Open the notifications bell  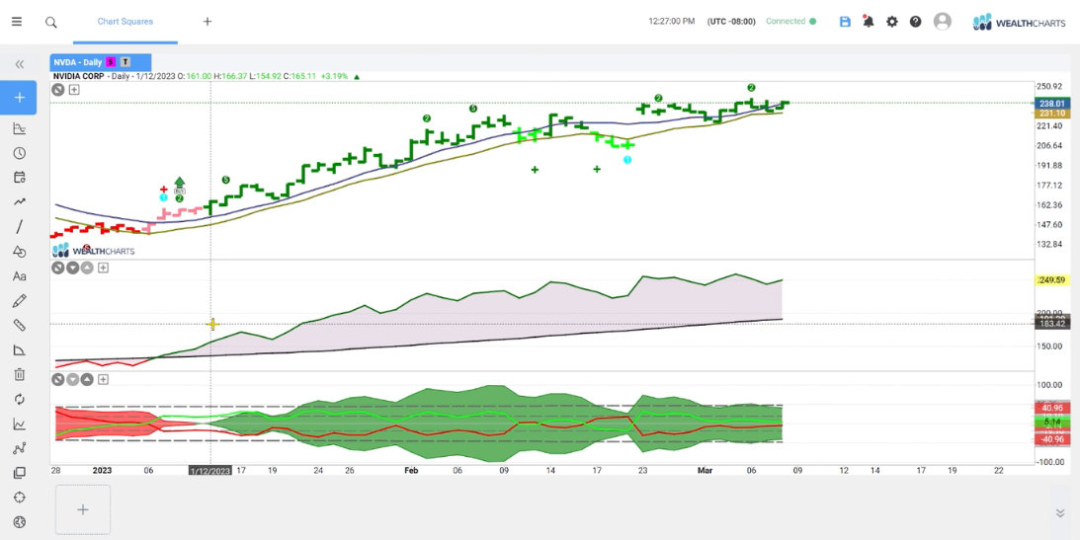click(869, 22)
